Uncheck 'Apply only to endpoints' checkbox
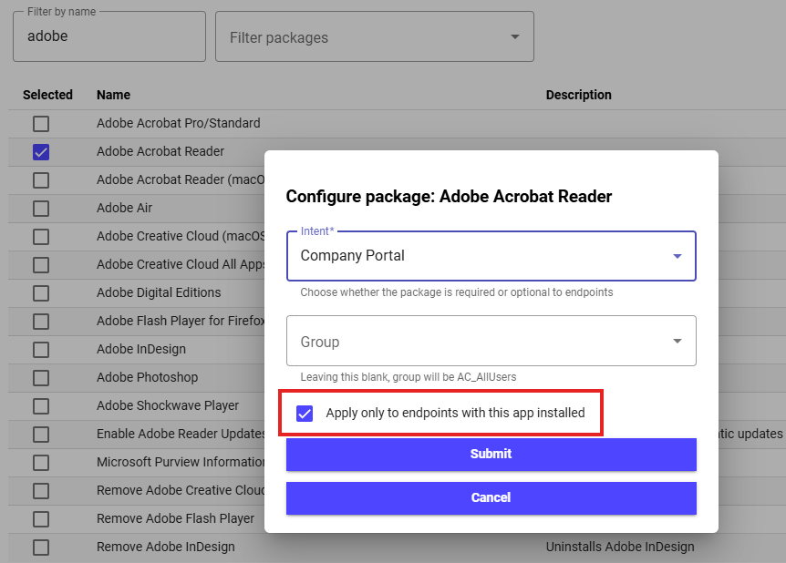786x563 pixels. coord(305,414)
